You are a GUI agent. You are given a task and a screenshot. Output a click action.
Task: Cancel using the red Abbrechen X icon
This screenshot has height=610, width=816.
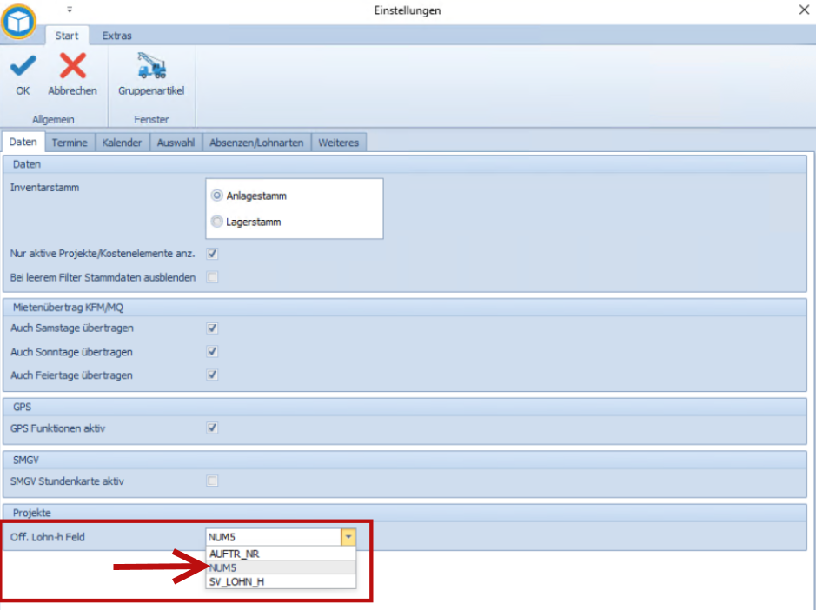click(72, 65)
